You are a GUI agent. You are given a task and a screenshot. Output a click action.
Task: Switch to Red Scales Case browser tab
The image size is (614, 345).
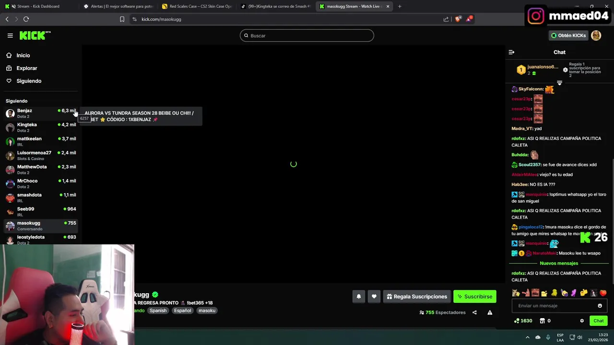click(197, 6)
